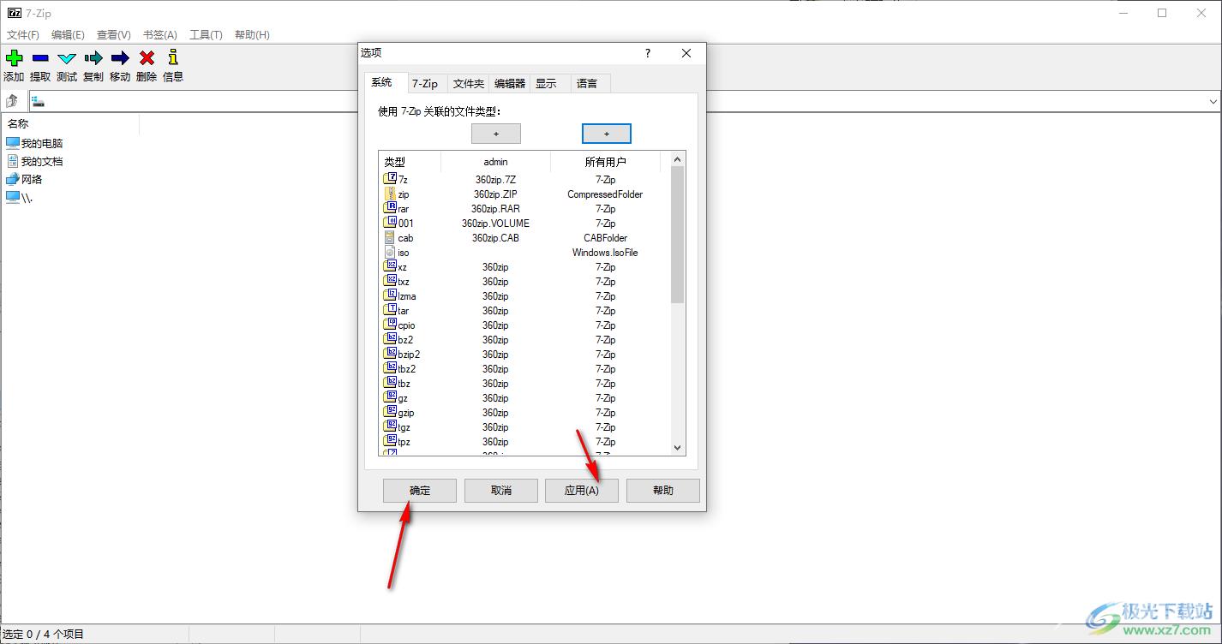Select the tbz2 file type row icon
The height and width of the screenshot is (644, 1222).
[x=390, y=368]
